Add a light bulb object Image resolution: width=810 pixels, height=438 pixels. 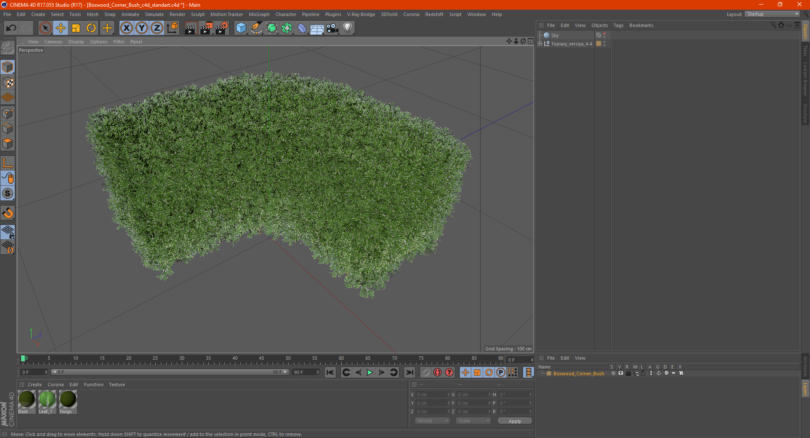click(347, 28)
